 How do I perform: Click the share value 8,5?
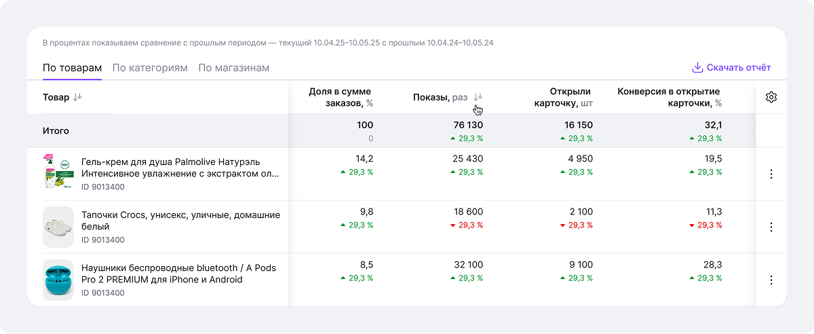[366, 264]
